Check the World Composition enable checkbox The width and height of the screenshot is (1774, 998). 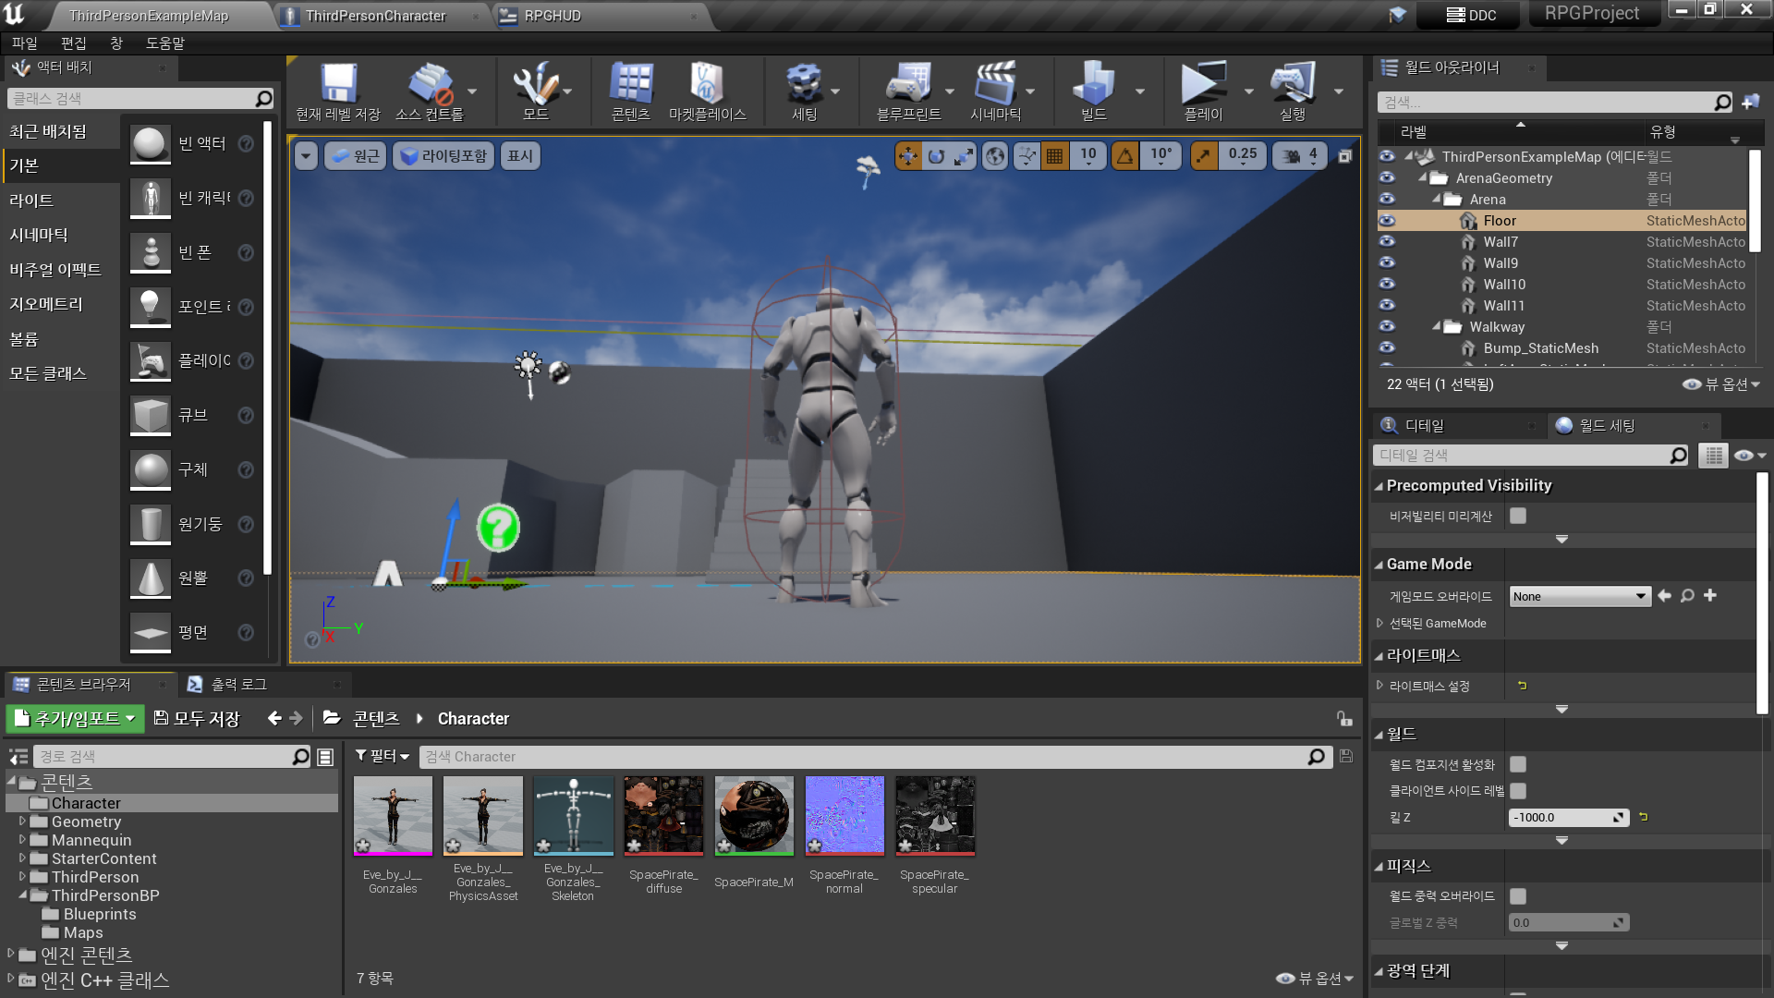[1518, 764]
